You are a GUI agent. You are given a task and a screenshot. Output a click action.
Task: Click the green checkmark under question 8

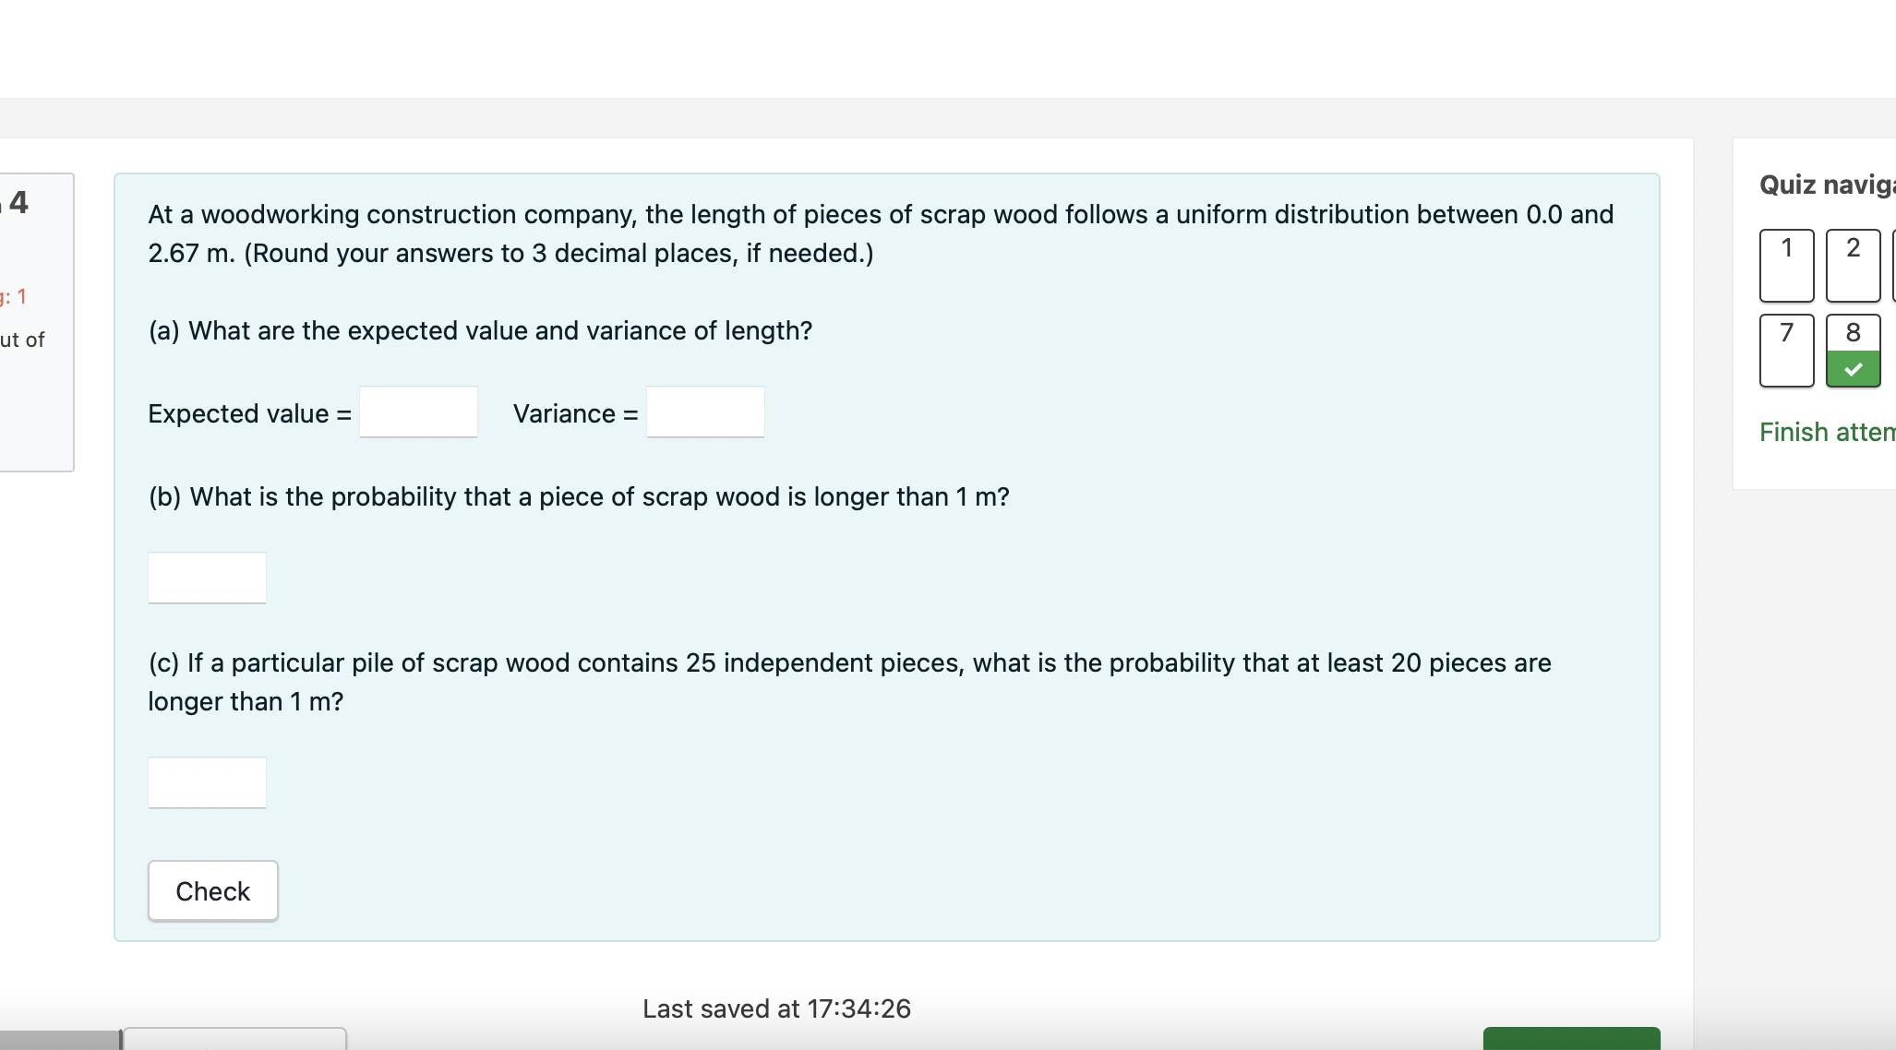pos(1852,368)
